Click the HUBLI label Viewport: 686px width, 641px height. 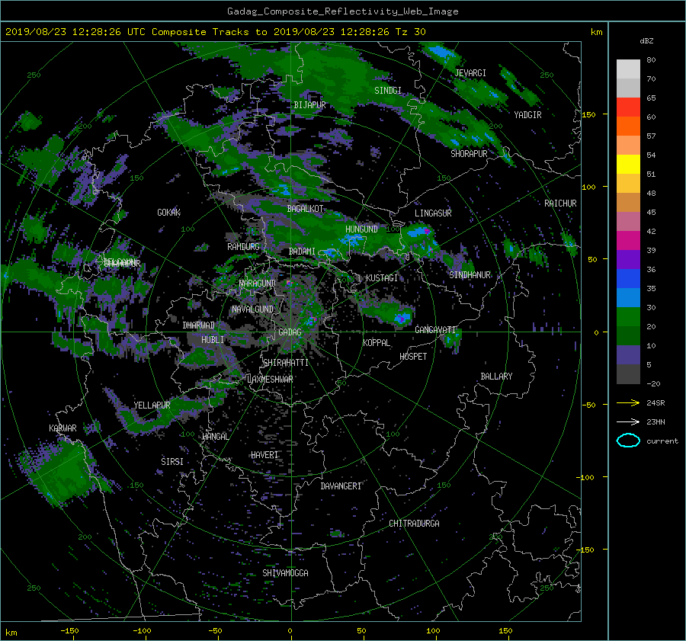pos(213,340)
